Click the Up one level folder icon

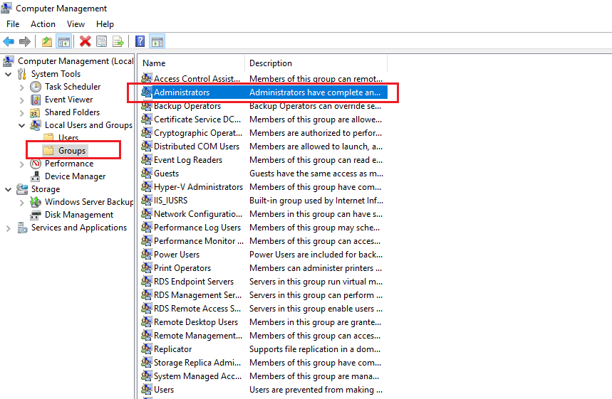47,41
